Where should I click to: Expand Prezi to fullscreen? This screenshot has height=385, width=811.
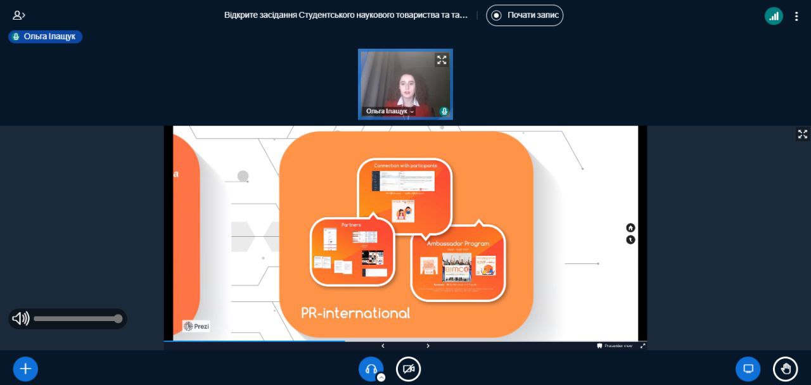pyautogui.click(x=643, y=346)
